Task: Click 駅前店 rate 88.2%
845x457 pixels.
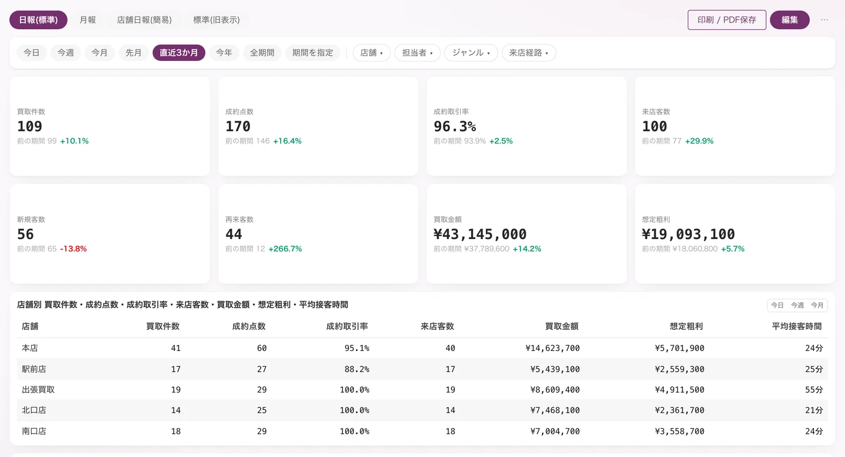Action: [x=357, y=369]
